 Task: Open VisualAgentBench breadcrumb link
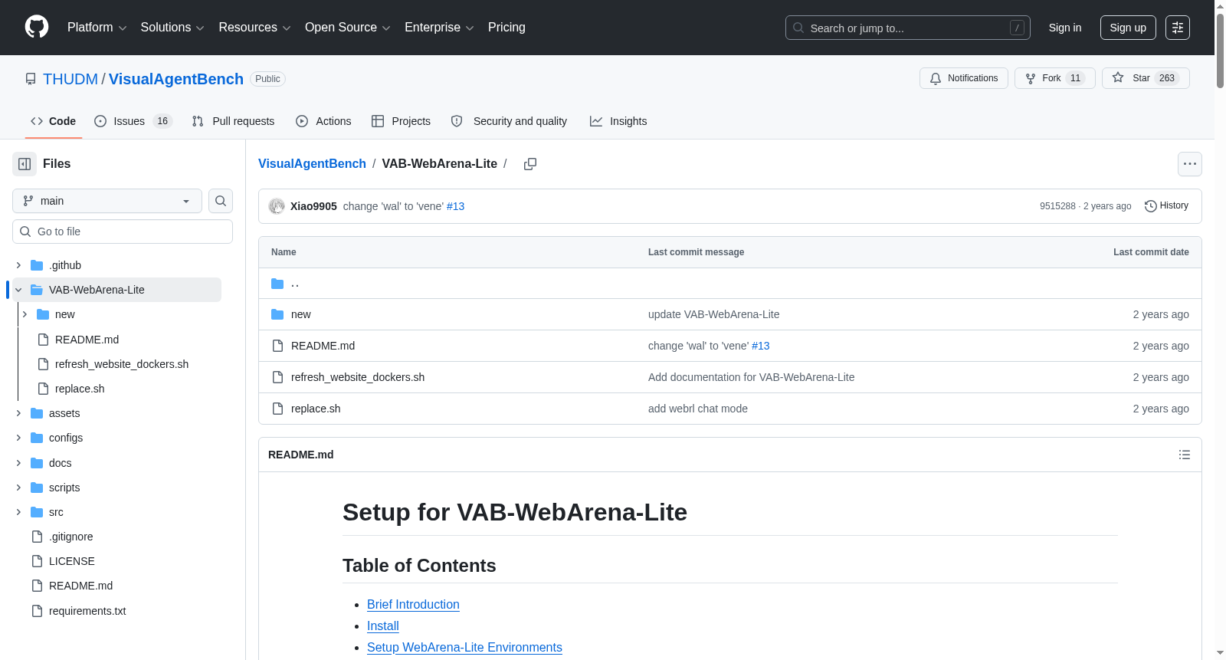pos(312,164)
